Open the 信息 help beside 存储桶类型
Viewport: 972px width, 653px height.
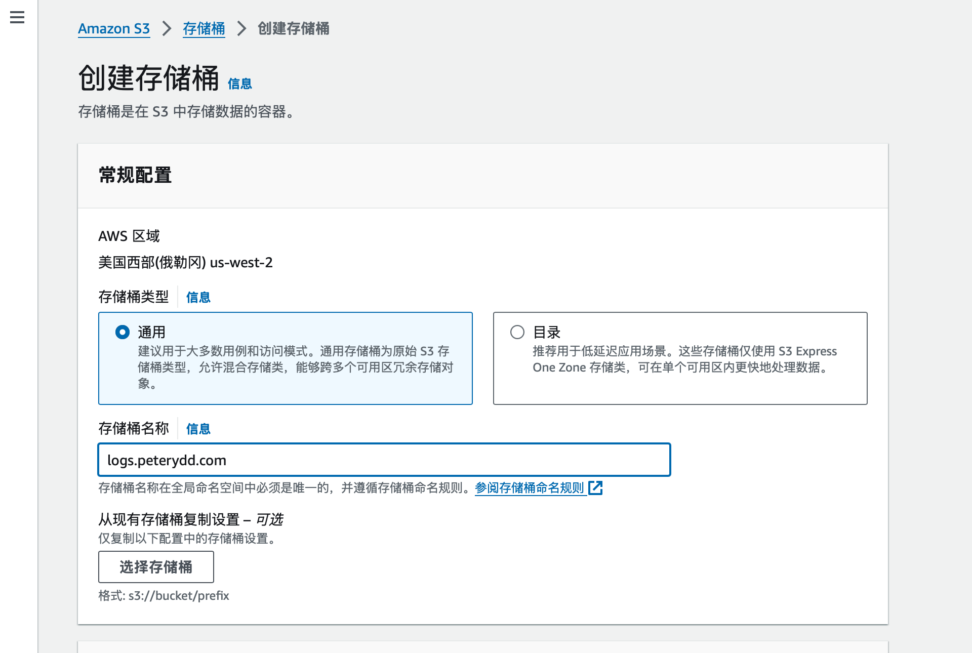[x=198, y=297]
